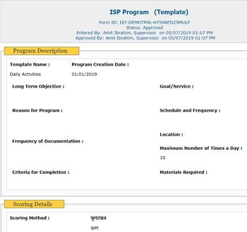
Task: Click the first Bengali scoring method value
Action: click(x=99, y=218)
